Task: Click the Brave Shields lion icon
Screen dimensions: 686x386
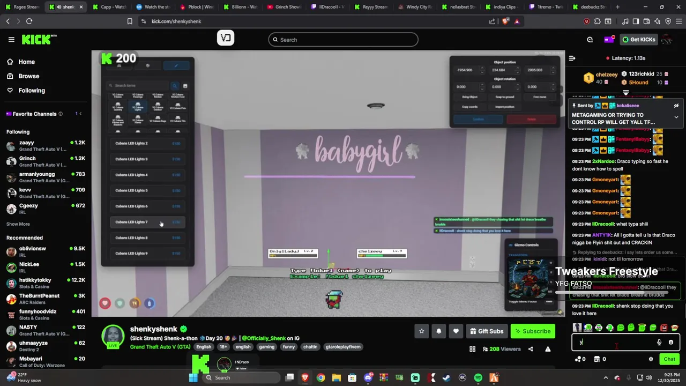Action: coord(505,21)
